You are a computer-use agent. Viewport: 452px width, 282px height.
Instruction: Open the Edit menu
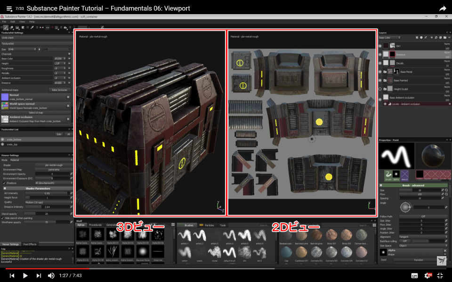pyautogui.click(x=13, y=22)
